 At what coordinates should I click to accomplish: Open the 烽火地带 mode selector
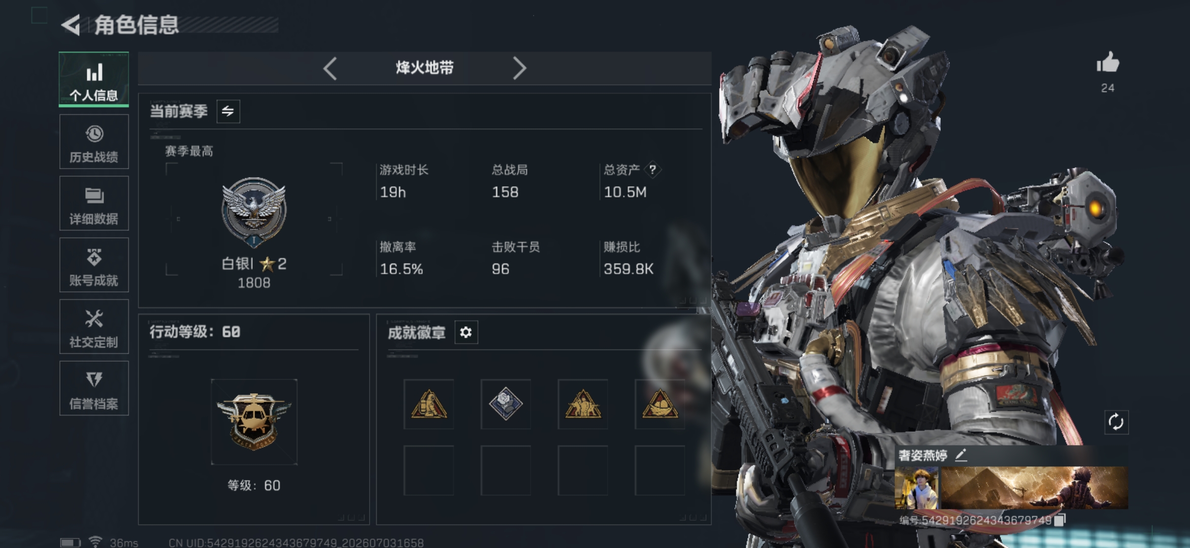pyautogui.click(x=424, y=68)
